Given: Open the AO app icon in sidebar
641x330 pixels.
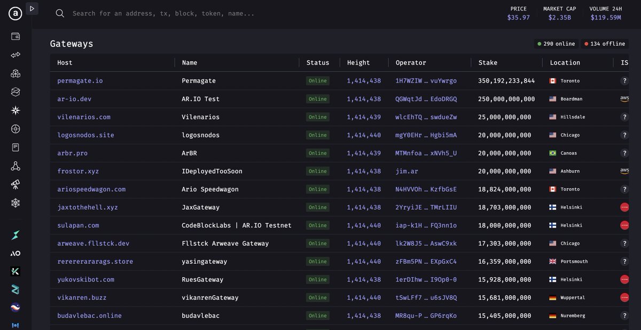Looking at the screenshot, I should tap(15, 253).
